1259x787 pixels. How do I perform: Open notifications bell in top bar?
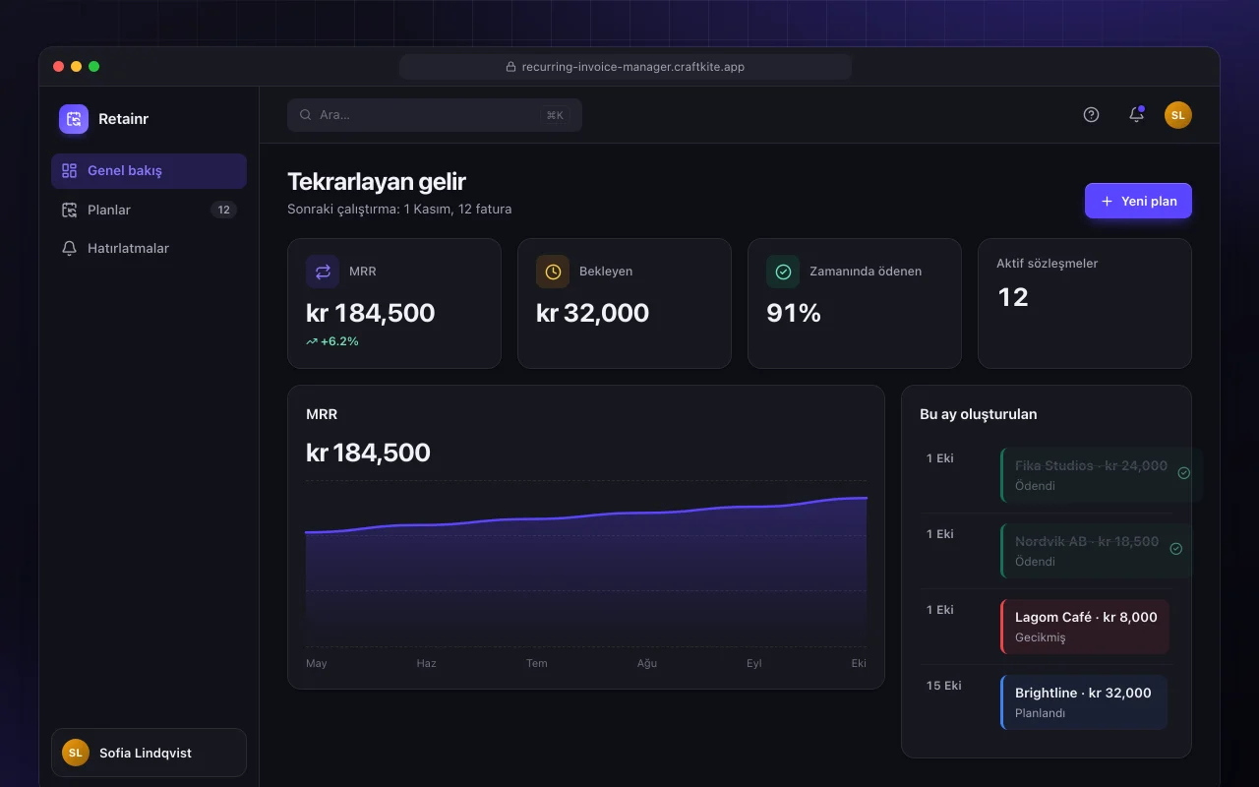coord(1136,114)
